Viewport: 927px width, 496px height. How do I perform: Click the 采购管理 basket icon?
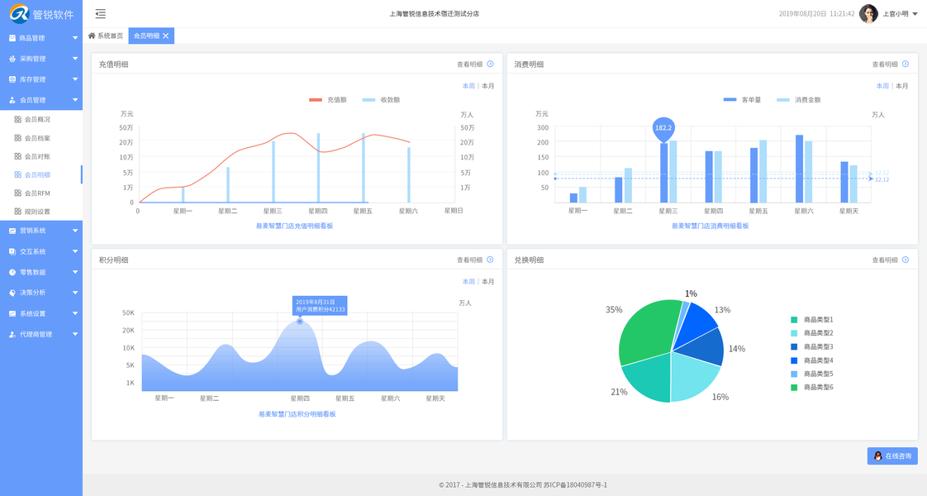pos(12,59)
